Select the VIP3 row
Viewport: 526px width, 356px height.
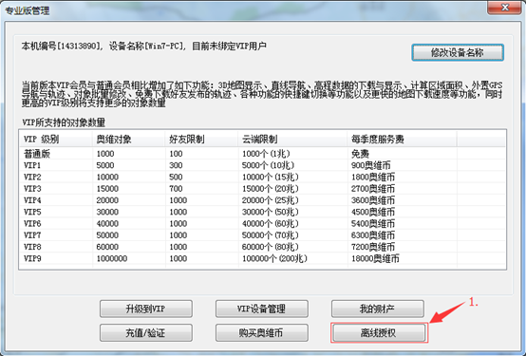point(262,189)
